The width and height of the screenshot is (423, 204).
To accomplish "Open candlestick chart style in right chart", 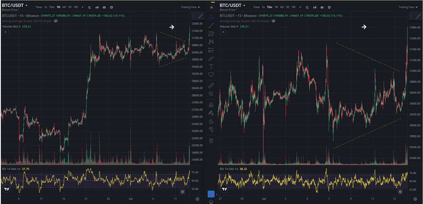I will (315, 7).
